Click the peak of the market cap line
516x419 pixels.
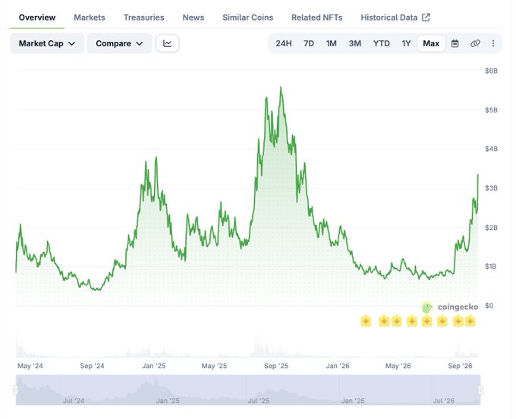[x=281, y=87]
